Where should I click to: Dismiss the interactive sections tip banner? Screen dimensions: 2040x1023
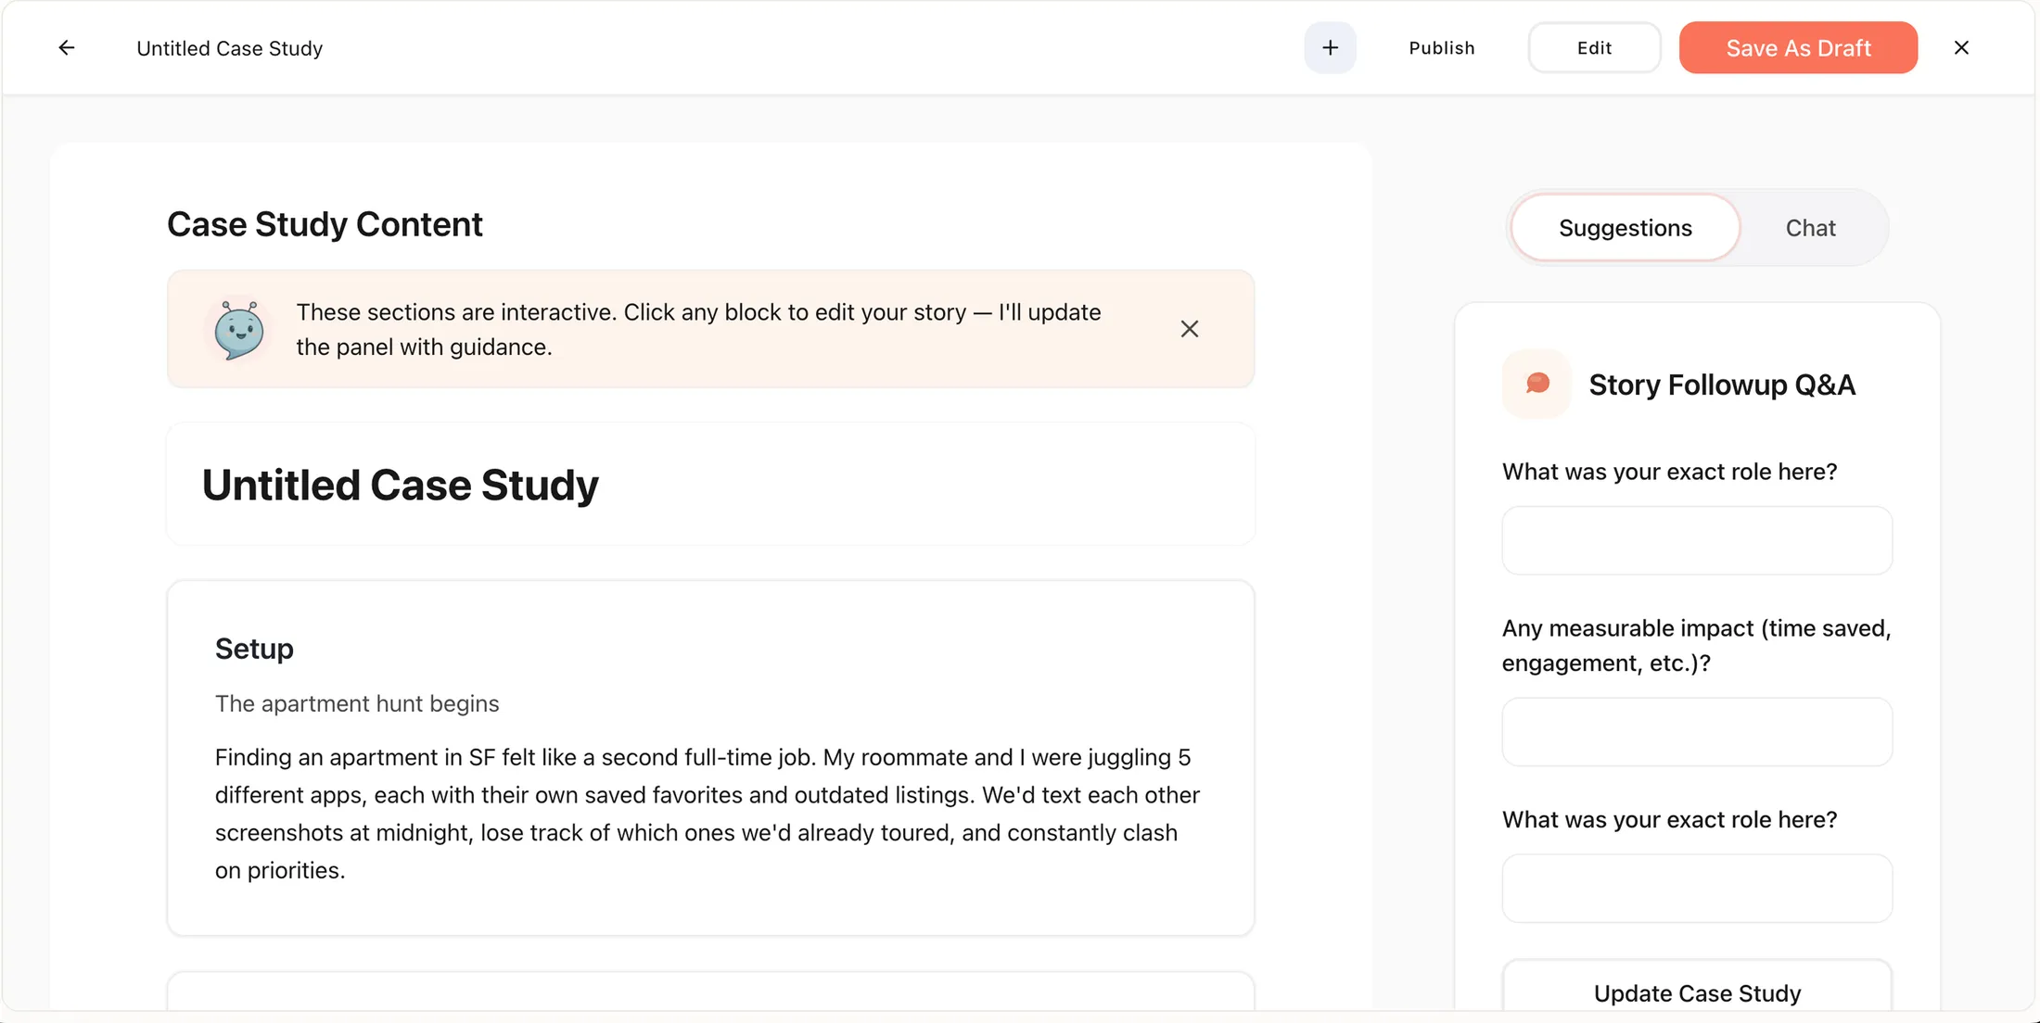(1189, 329)
